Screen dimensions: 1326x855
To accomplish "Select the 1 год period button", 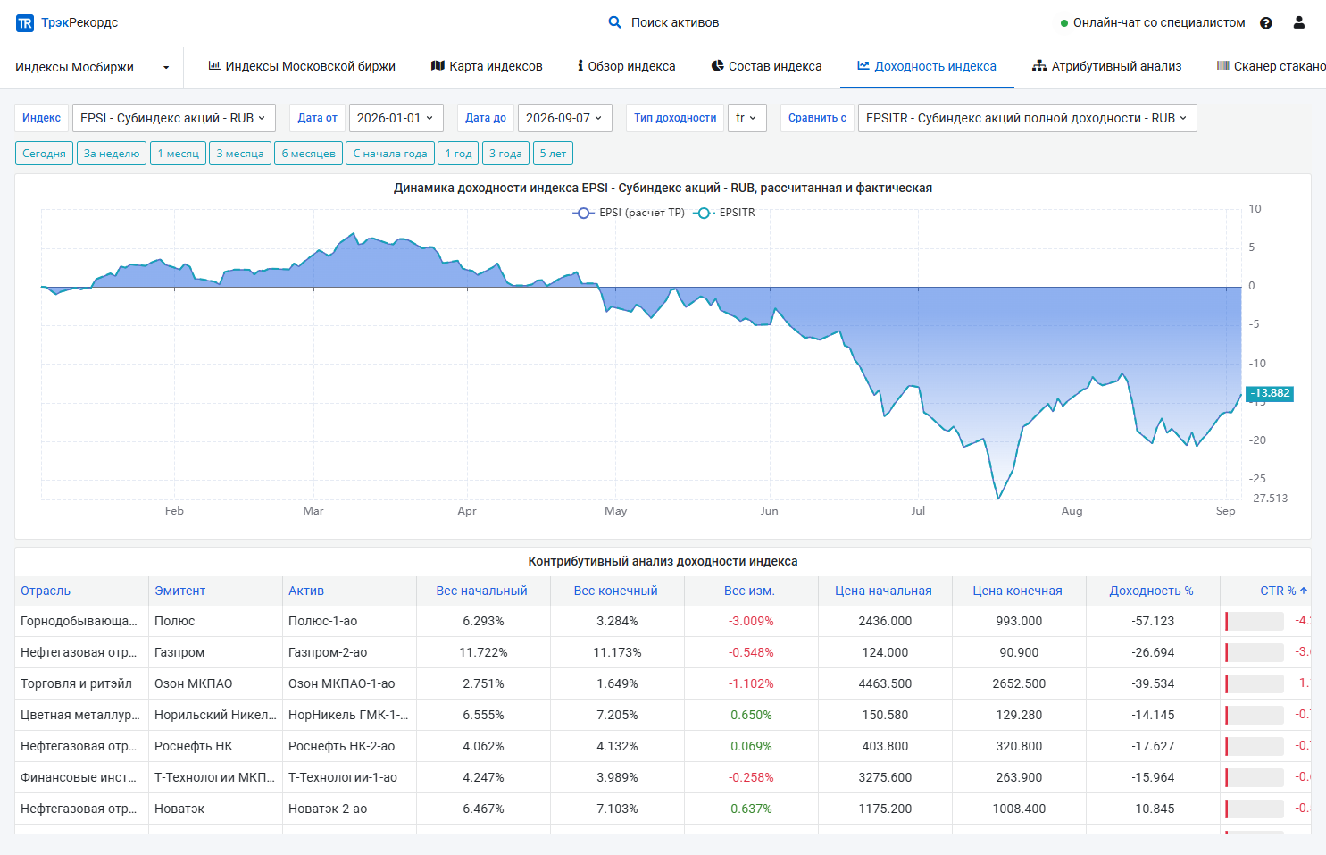I will 458,154.
